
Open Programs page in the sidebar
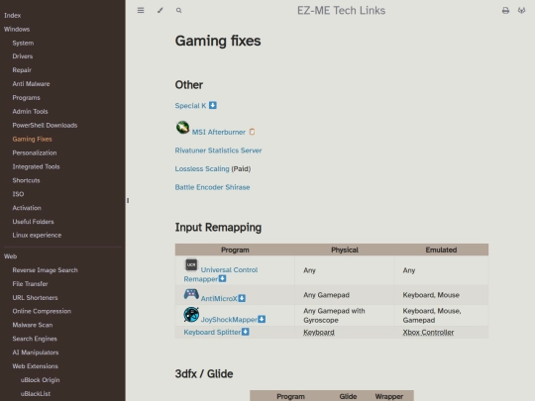coord(27,97)
